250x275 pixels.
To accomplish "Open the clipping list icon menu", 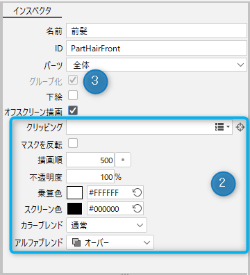I will [x=222, y=127].
